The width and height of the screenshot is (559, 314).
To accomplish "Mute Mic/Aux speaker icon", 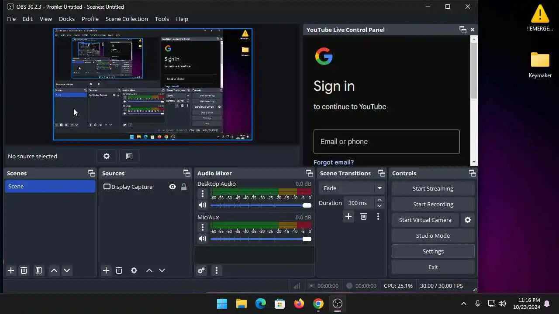I will [x=202, y=239].
